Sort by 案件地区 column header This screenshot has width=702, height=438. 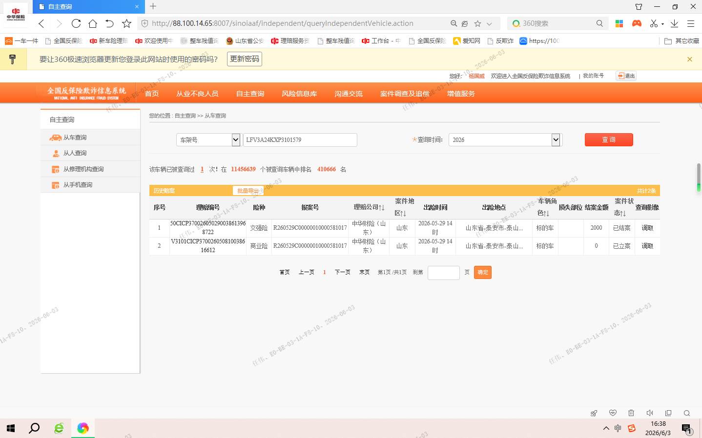coord(404,207)
